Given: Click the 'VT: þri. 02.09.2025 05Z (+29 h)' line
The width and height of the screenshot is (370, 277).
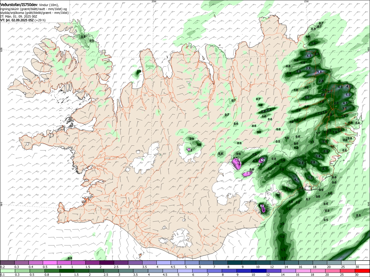Looking at the screenshot, I should 23,20.
